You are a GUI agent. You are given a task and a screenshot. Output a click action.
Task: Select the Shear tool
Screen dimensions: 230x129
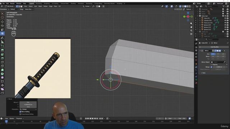(3, 89)
